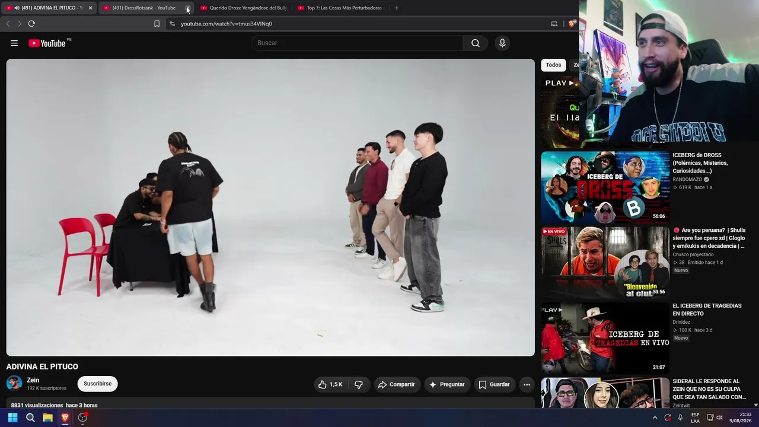Open volume control in system tray
Screen dimensions: 759x427
[719, 418]
